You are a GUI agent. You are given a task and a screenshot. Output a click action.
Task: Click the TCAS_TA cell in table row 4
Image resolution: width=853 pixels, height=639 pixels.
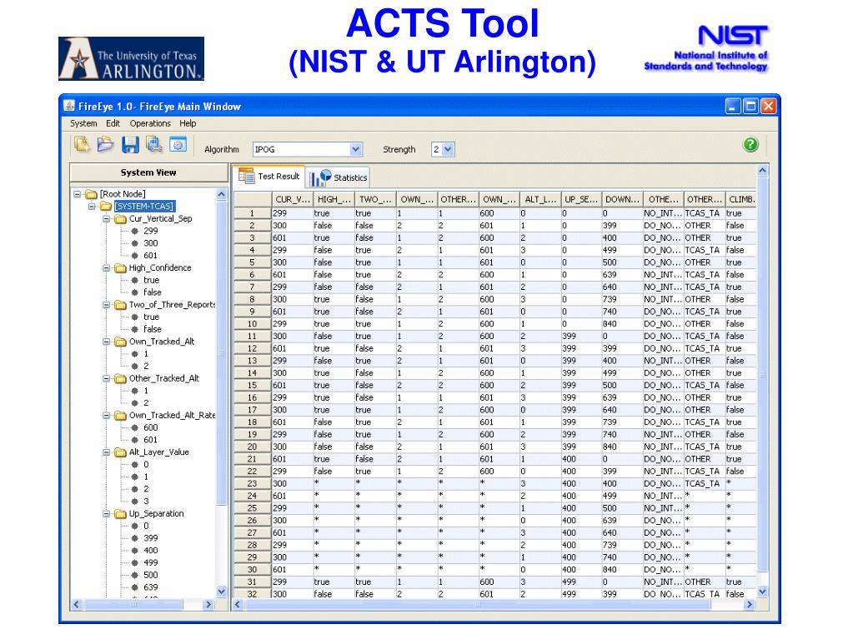pyautogui.click(x=705, y=250)
